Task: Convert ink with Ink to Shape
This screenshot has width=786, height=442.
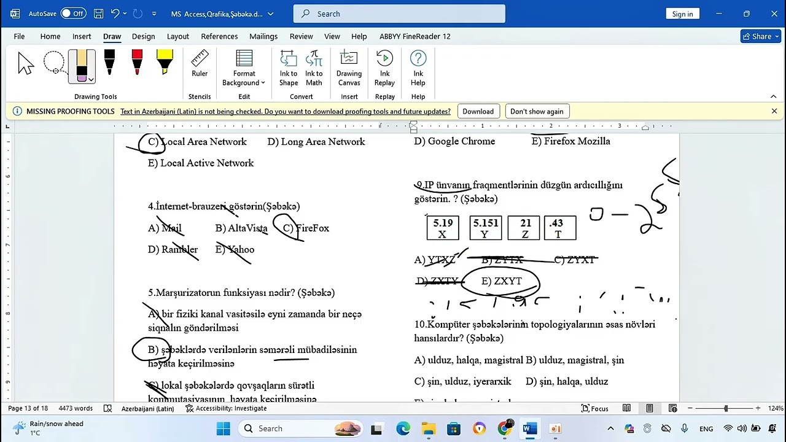Action: point(289,68)
